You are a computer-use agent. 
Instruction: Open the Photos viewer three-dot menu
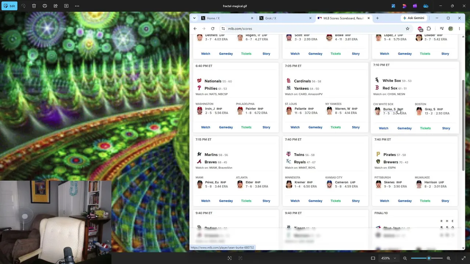pyautogui.click(x=77, y=6)
